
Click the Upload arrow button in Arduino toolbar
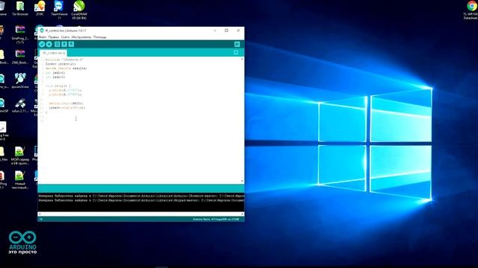(x=49, y=45)
